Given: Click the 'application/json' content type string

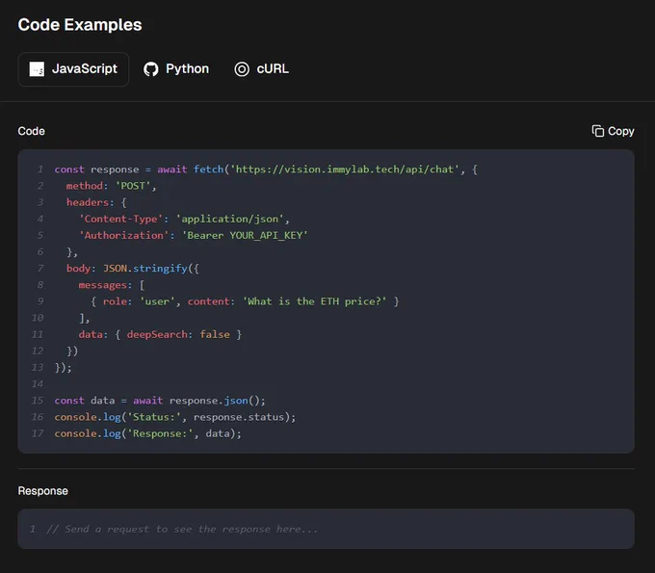Looking at the screenshot, I should click(x=230, y=219).
